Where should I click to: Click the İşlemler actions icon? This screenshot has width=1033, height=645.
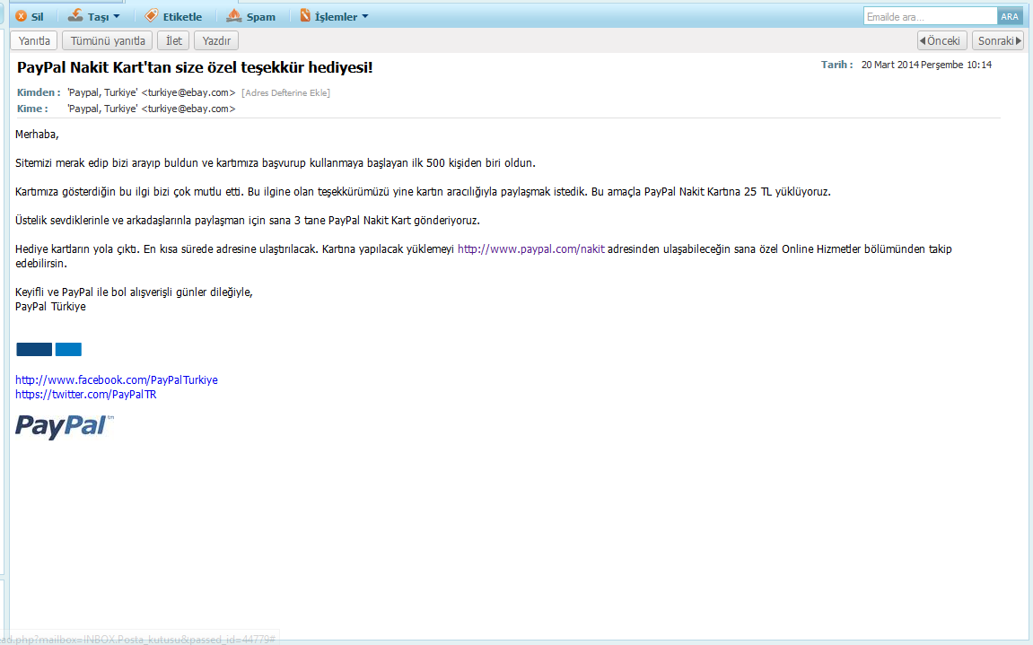click(305, 15)
